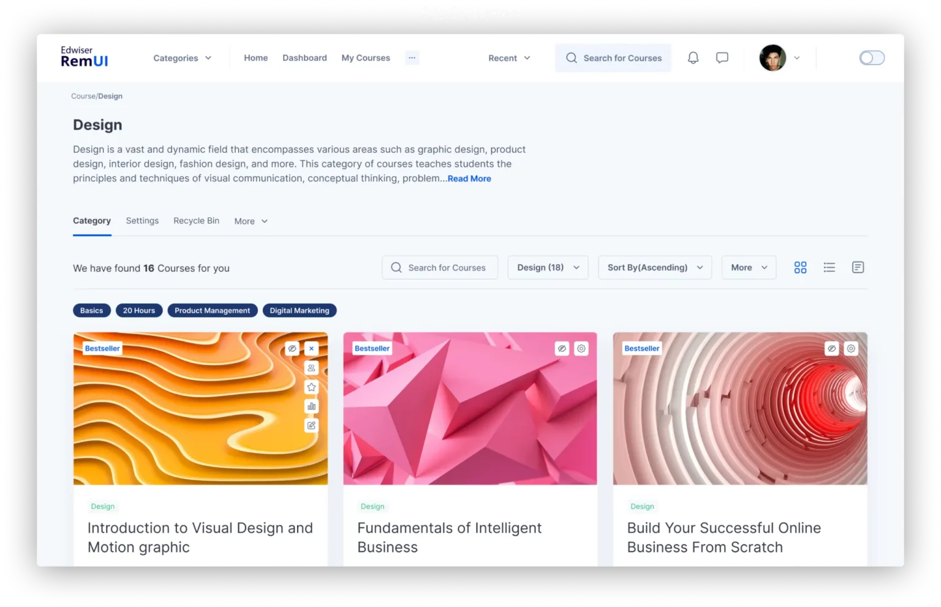Switch to the Recycle Bin tab
The width and height of the screenshot is (941, 607).
click(x=196, y=220)
